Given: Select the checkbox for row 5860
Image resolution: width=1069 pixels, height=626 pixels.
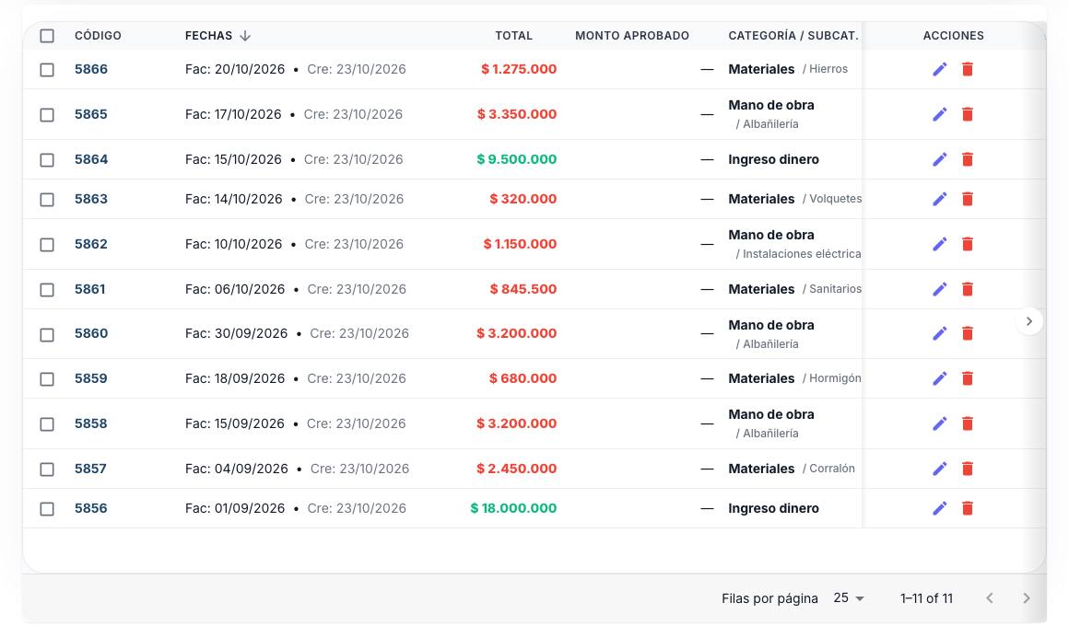Looking at the screenshot, I should (47, 334).
